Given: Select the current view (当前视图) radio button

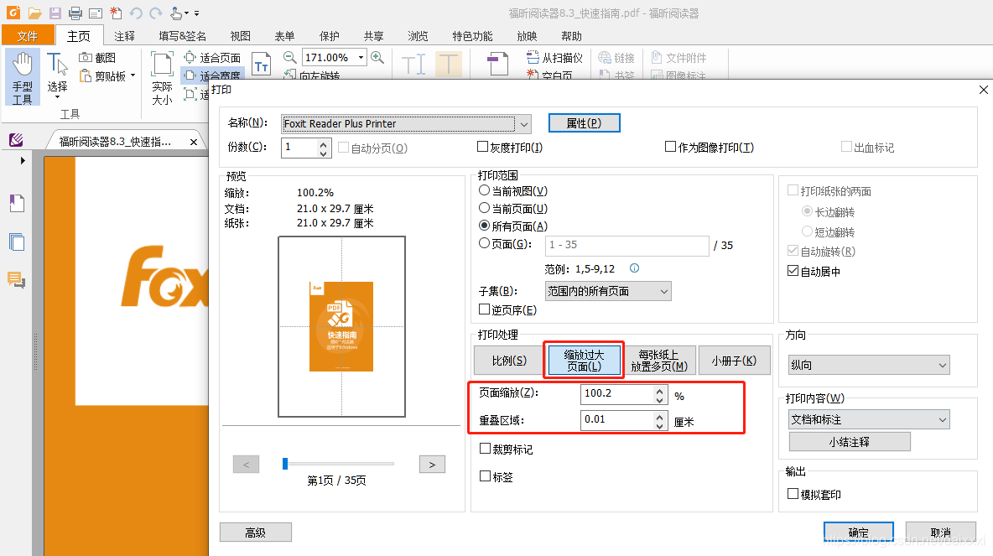Looking at the screenshot, I should [485, 190].
